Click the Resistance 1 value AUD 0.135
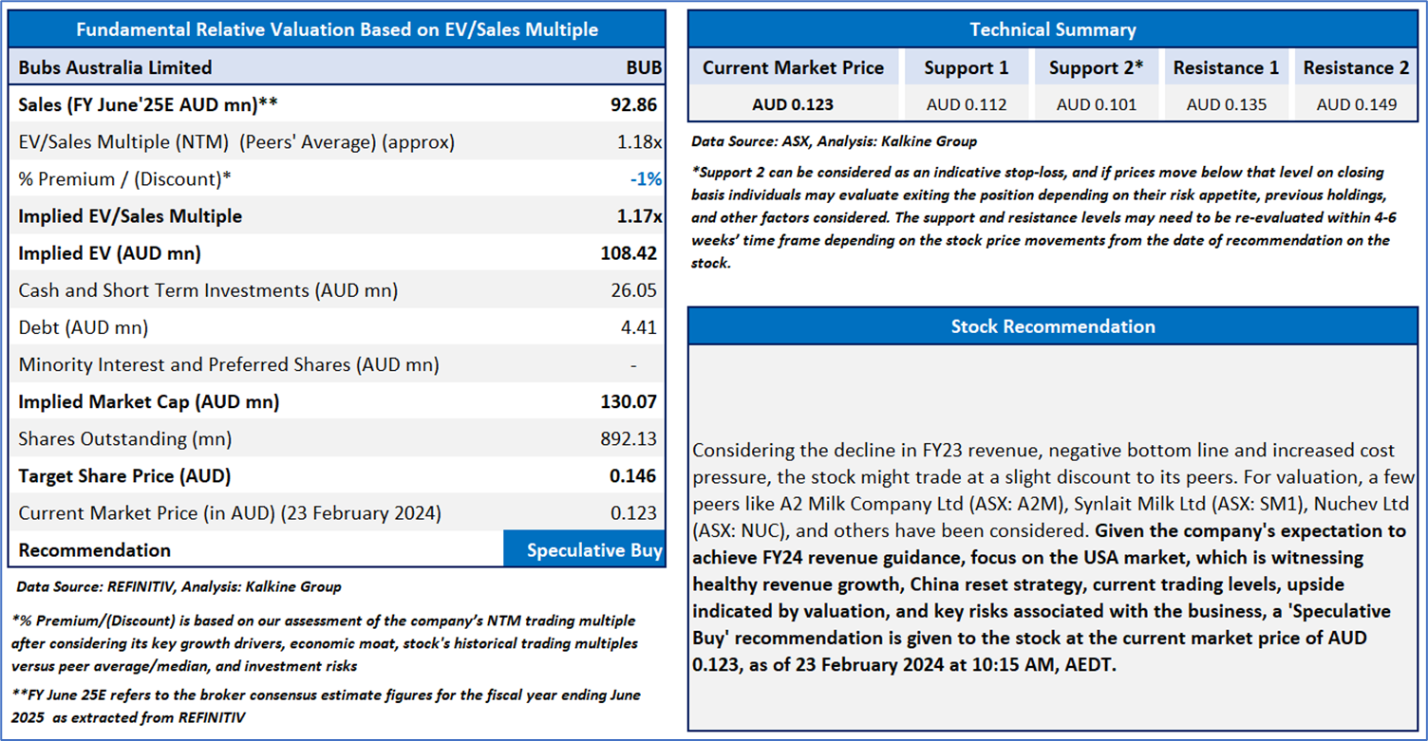Screen dimensions: 1428x741 click(x=1226, y=104)
